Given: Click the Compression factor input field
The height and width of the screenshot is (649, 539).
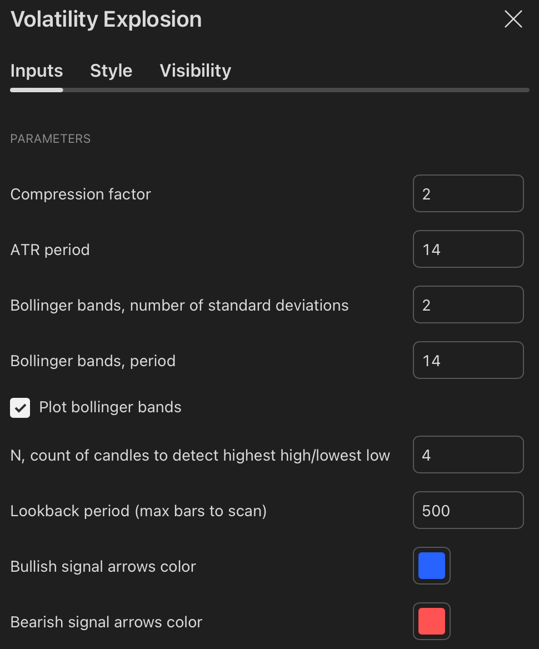Looking at the screenshot, I should click(x=468, y=194).
